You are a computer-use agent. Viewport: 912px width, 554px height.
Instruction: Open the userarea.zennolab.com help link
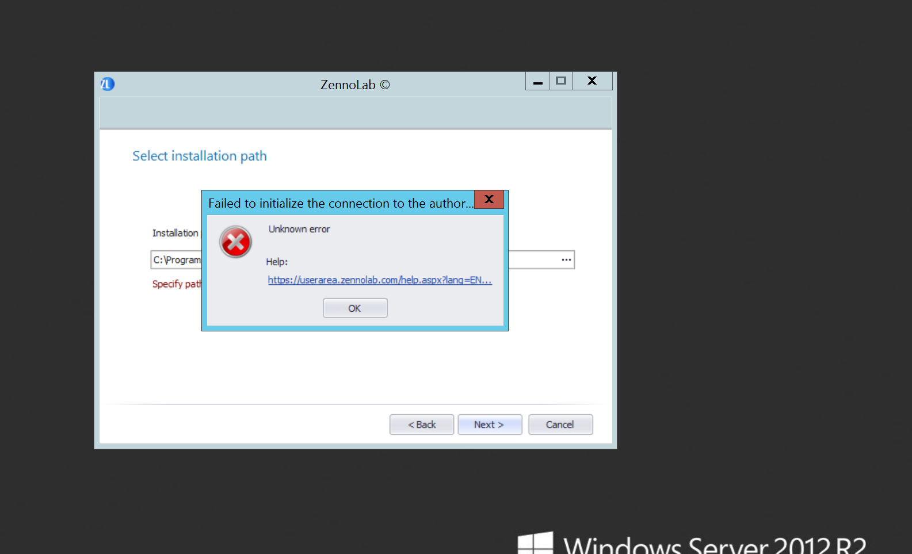(380, 280)
